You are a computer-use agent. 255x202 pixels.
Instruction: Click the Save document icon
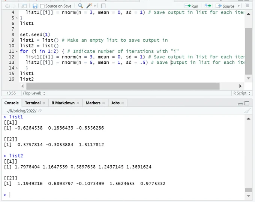tap(35, 6)
